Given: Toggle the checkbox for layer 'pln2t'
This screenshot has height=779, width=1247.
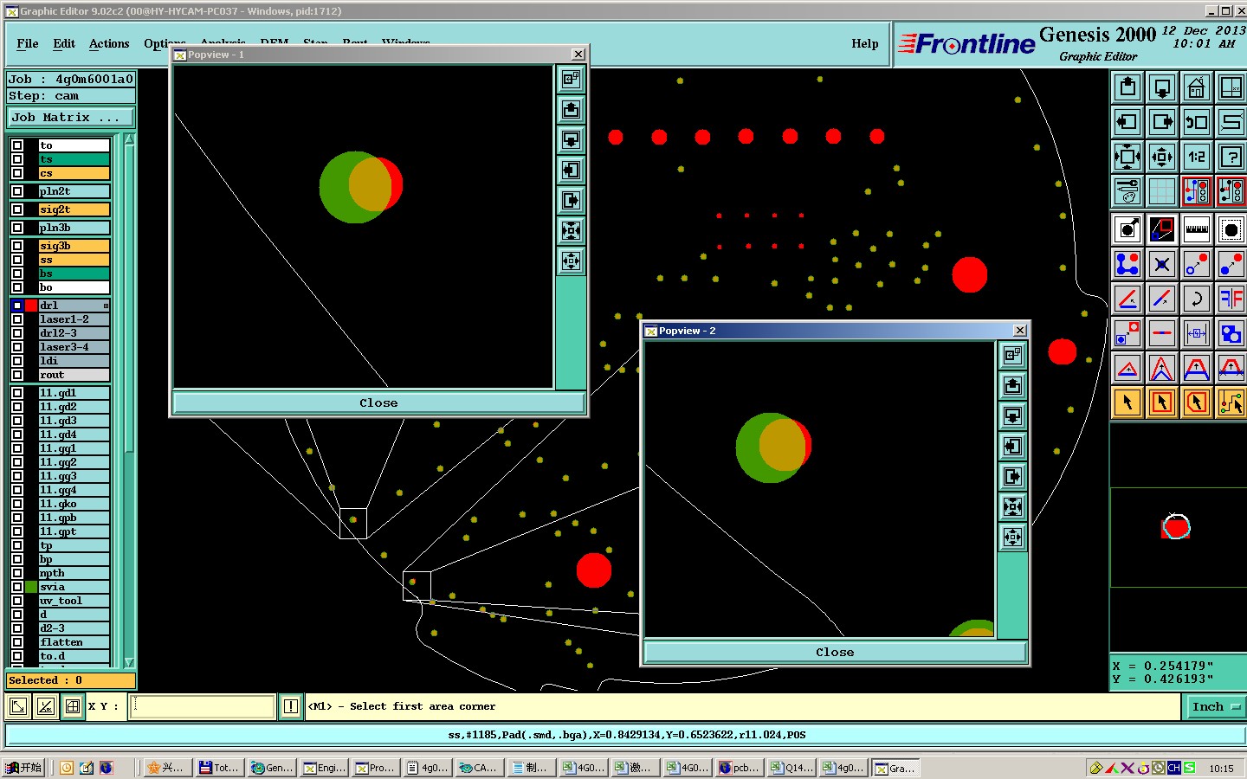Looking at the screenshot, I should (x=17, y=191).
